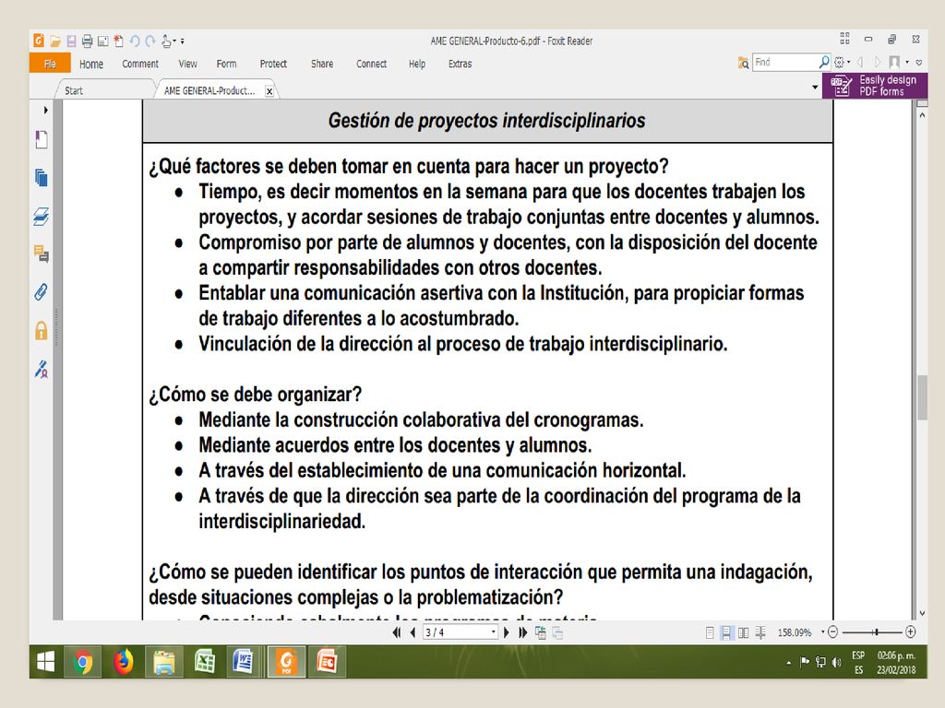Open Firefox from the taskbar

(124, 662)
